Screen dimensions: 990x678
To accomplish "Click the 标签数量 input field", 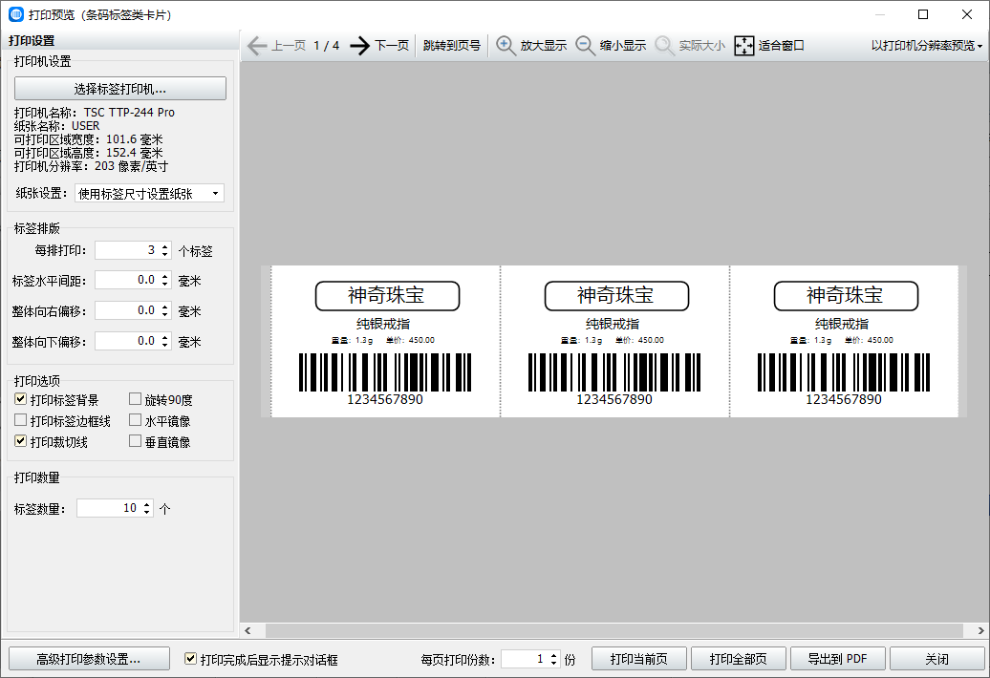I will (107, 509).
